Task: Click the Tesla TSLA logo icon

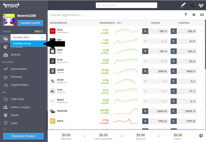Action: (x=52, y=31)
